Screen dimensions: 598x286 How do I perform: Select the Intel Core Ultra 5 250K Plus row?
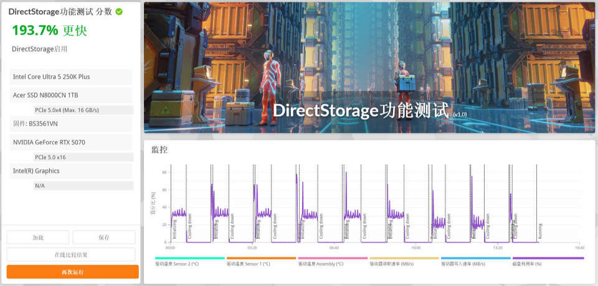pos(71,76)
